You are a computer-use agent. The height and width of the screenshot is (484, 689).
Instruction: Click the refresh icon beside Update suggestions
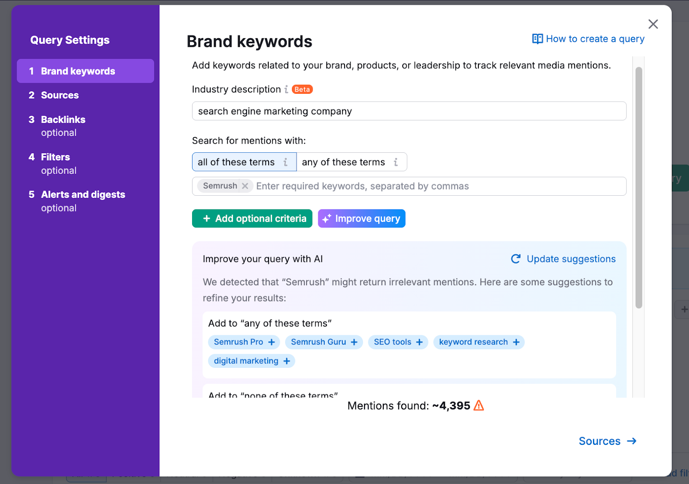click(515, 259)
